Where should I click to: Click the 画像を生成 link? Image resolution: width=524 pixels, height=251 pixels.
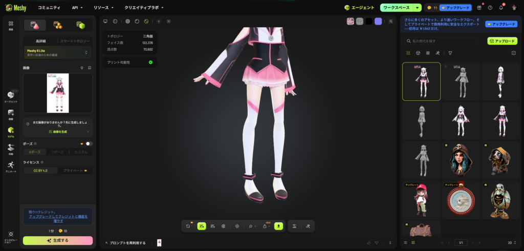click(58, 132)
